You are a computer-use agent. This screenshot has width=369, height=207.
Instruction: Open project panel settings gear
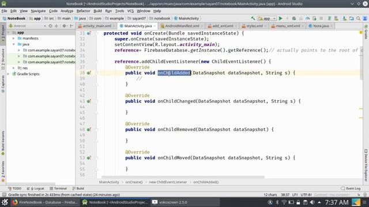click(64, 26)
